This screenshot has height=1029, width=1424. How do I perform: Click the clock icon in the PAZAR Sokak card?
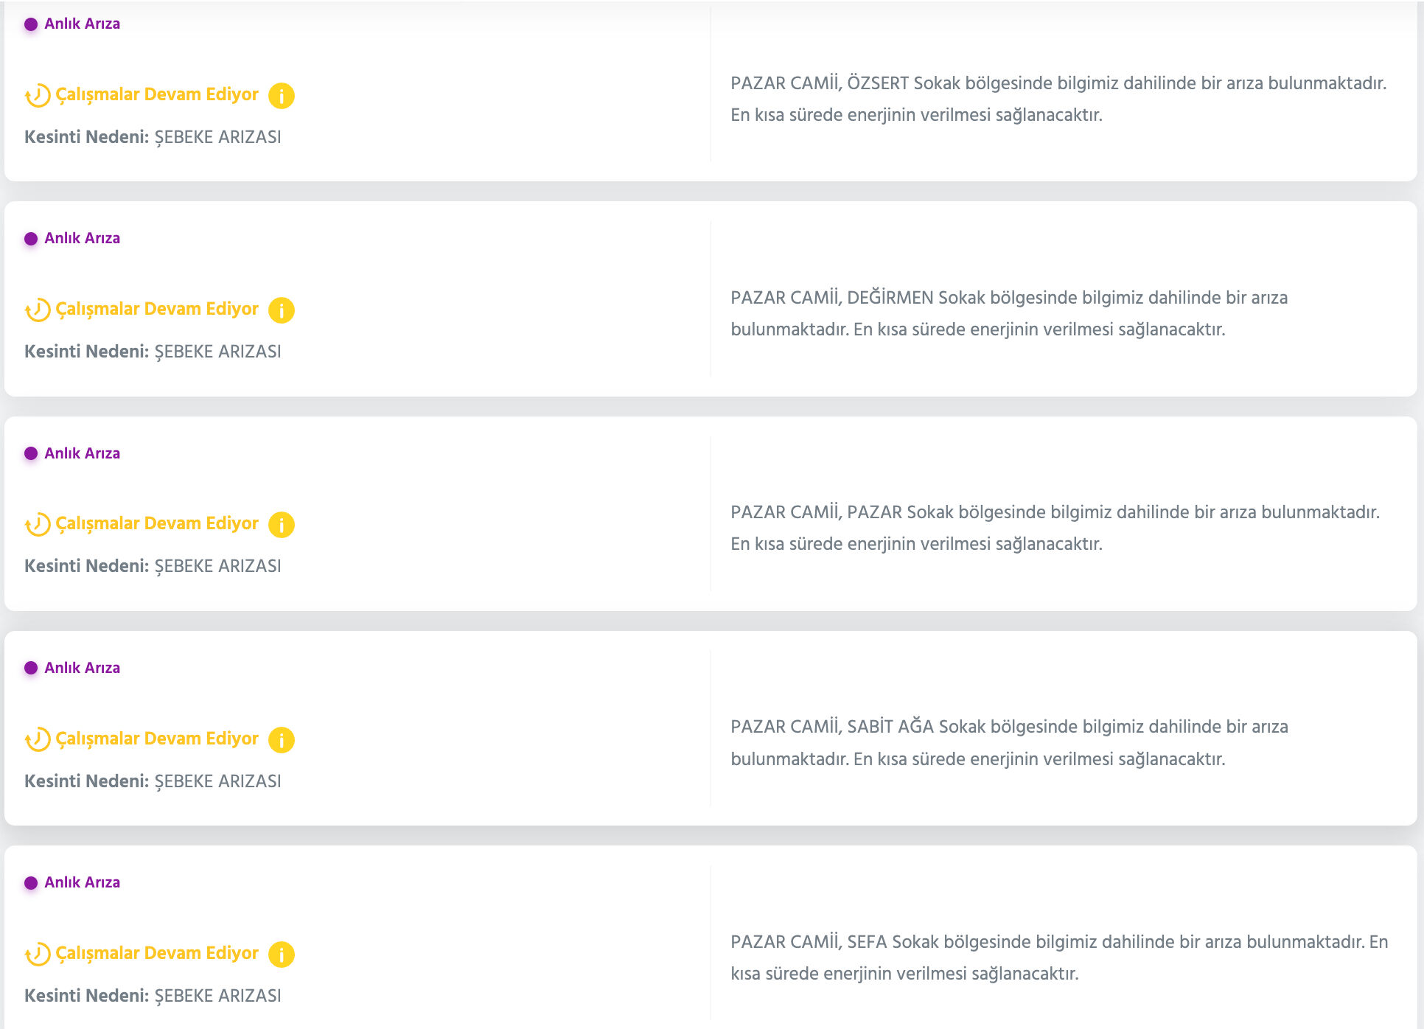click(38, 525)
